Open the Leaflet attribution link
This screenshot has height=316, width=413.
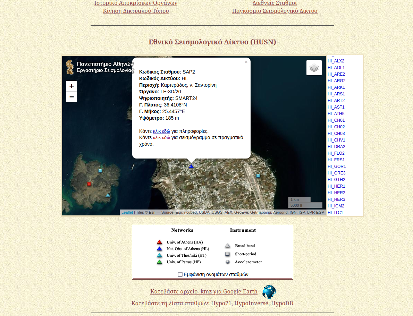coord(127,212)
